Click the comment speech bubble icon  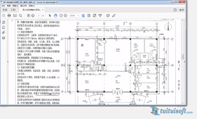[x=108, y=15]
